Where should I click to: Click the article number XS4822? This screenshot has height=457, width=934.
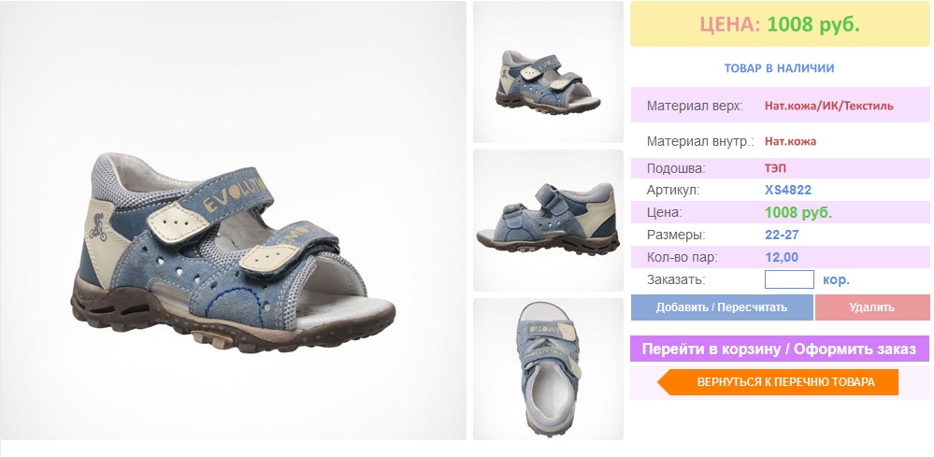[788, 191]
